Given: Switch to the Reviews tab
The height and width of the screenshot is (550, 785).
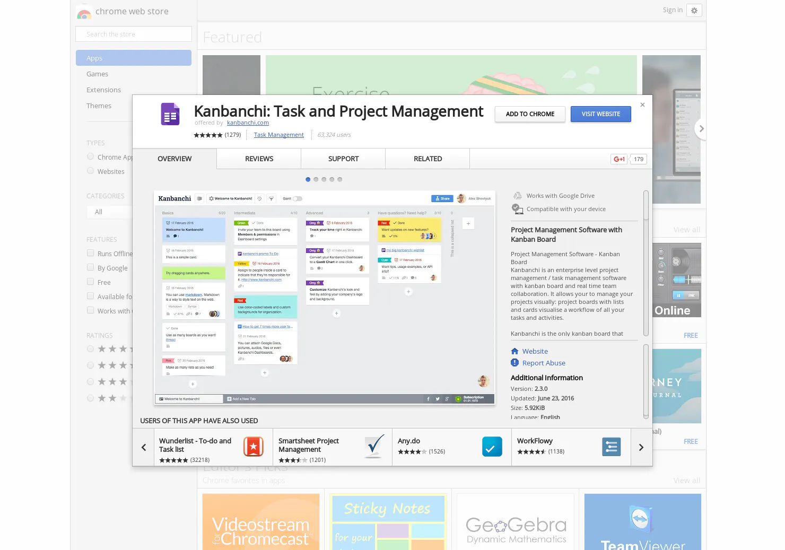Looking at the screenshot, I should tap(259, 159).
